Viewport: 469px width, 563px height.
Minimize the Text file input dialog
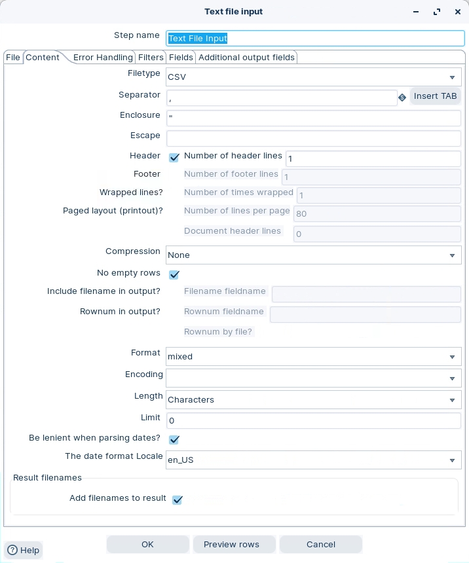tap(416, 12)
